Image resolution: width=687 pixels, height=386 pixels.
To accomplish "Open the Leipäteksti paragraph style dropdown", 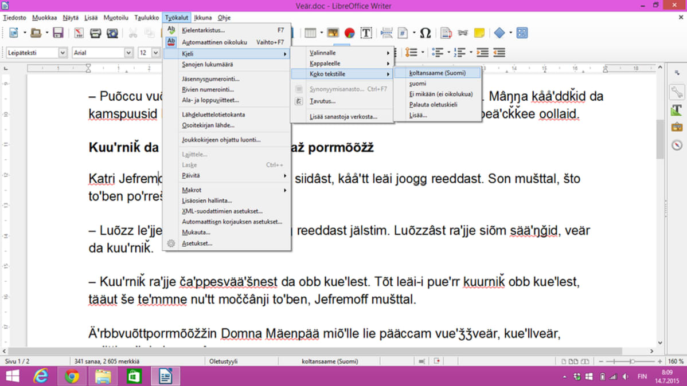I will tap(62, 53).
